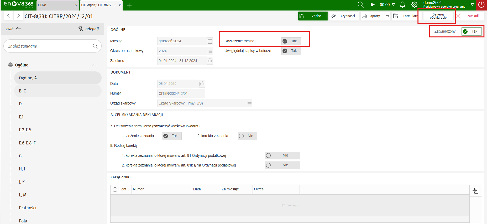Expand the Raporty dropdown arrow

(387, 16)
